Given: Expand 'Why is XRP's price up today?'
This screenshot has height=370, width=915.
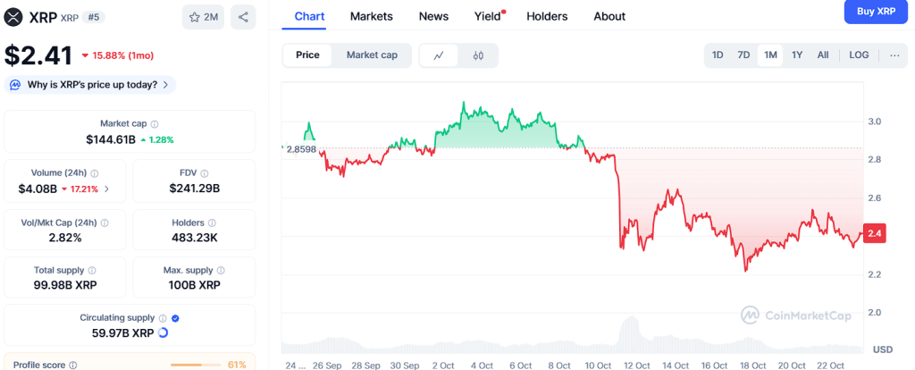Looking at the screenshot, I should 89,85.
